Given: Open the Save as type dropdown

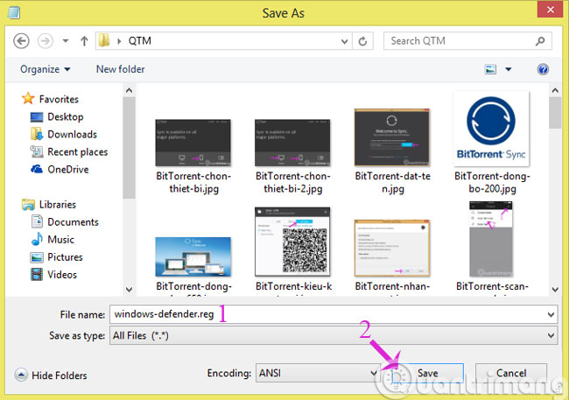Looking at the screenshot, I should coord(334,335).
